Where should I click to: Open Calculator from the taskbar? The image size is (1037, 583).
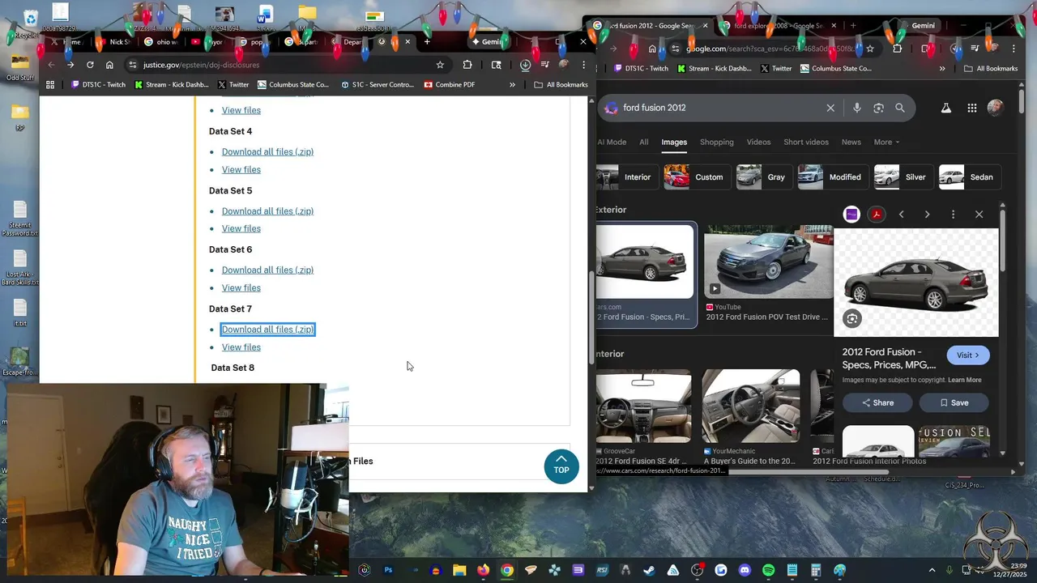[816, 570]
